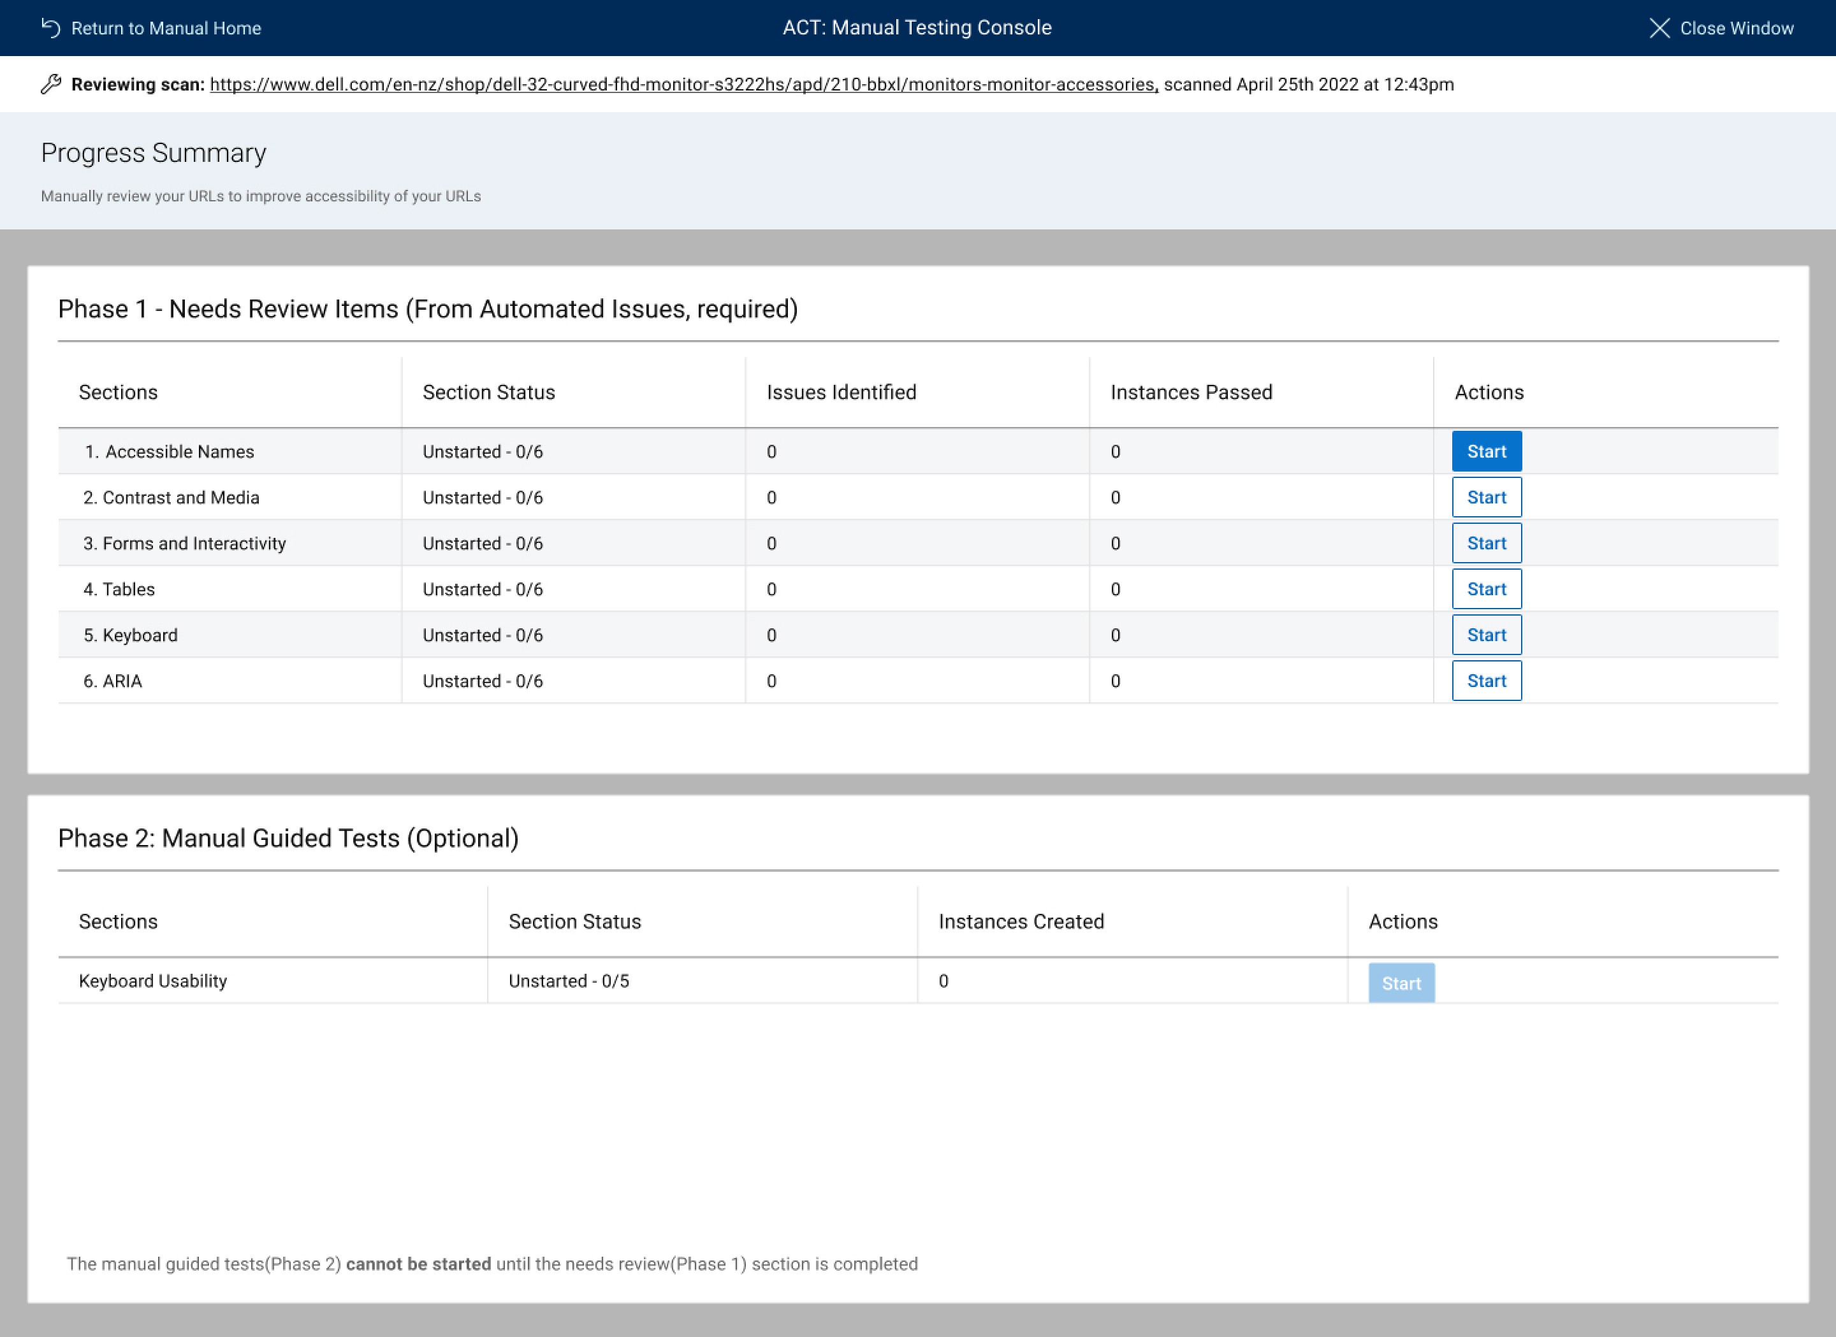Viewport: 1836px width, 1337px height.
Task: Select the Keyboard Usability row label
Action: coord(153,981)
